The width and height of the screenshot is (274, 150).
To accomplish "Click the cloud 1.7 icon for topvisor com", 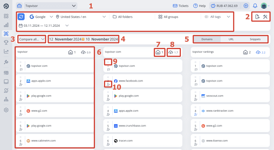I will point(171,52).
